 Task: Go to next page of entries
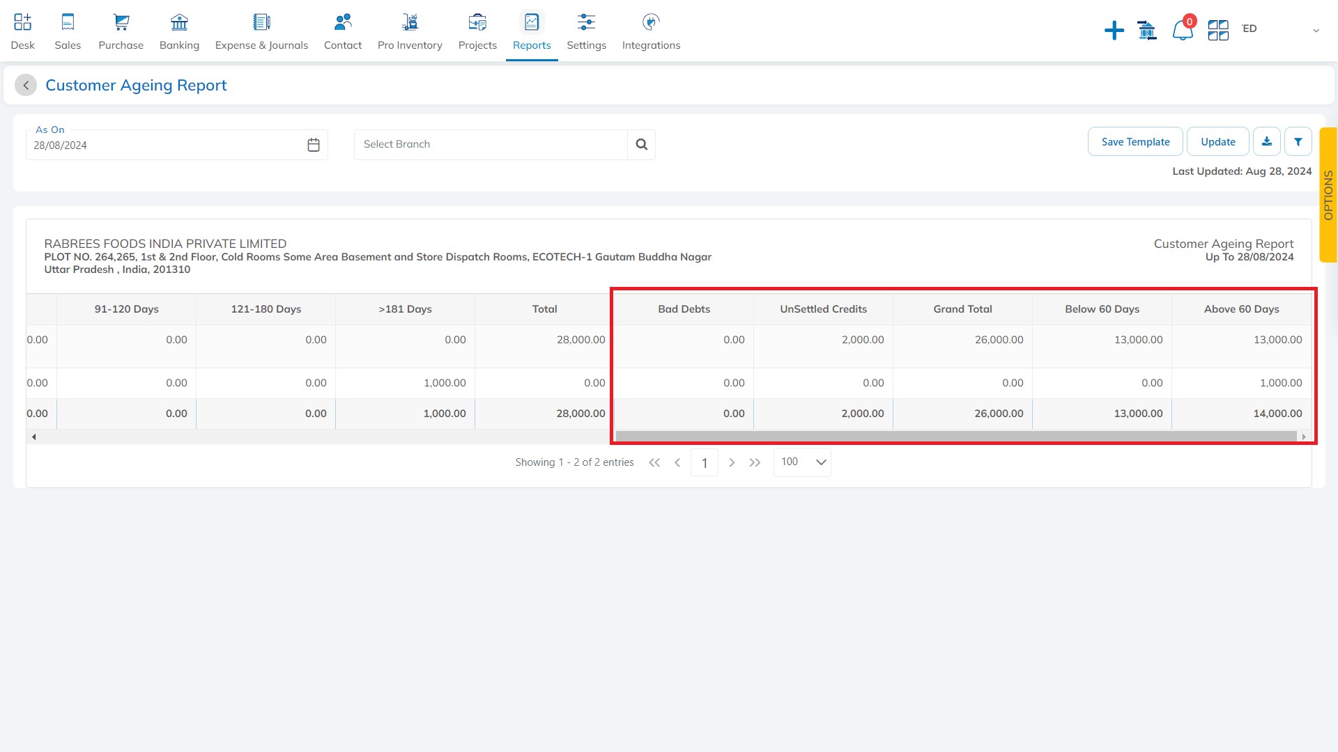coord(732,462)
